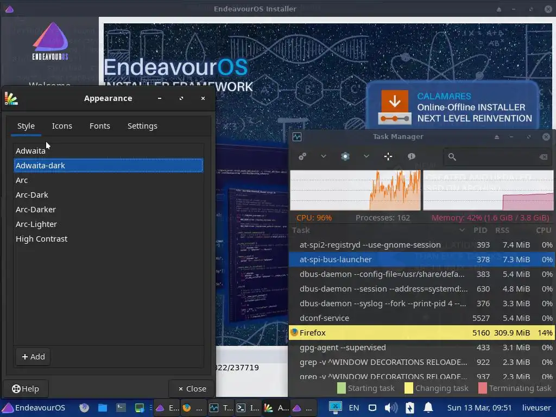Switch to the Style tab in Appearance
Viewport: 556px width, 417px height.
[26, 126]
